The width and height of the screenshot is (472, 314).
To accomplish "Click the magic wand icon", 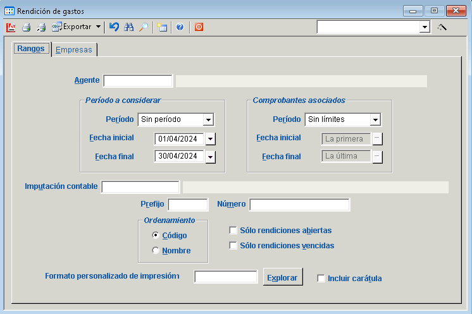I will [442, 27].
